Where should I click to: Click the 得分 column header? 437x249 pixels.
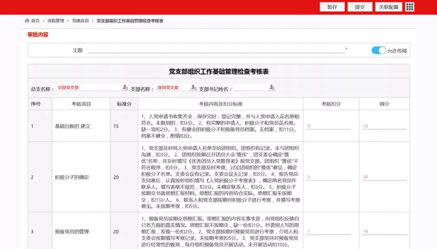tap(384, 104)
